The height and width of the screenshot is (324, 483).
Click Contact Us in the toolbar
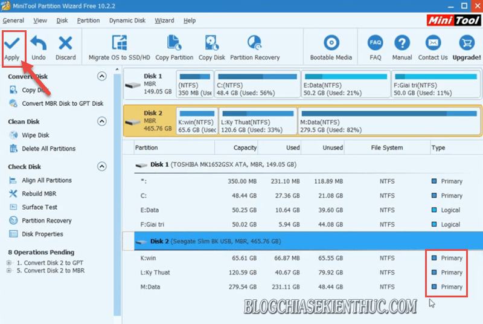pos(433,48)
